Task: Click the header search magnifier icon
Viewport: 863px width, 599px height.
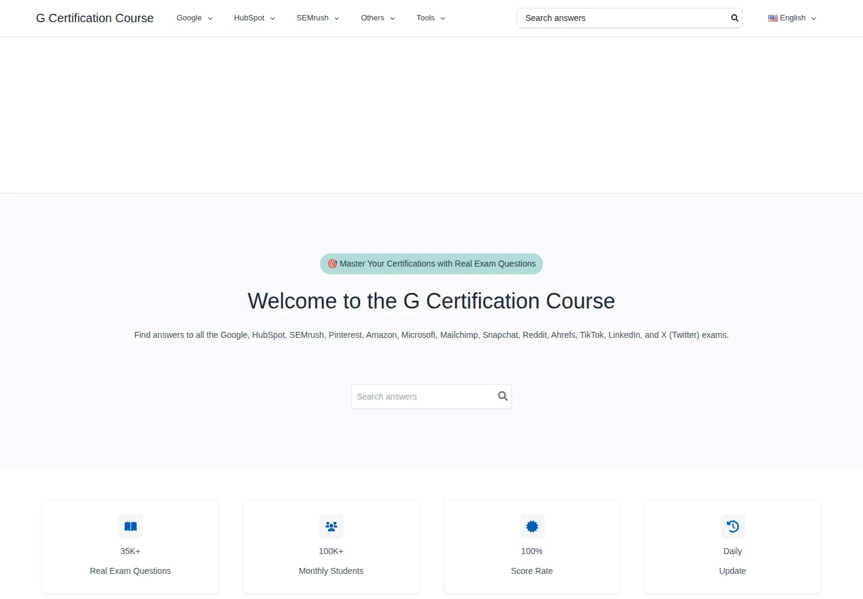Action: [734, 18]
